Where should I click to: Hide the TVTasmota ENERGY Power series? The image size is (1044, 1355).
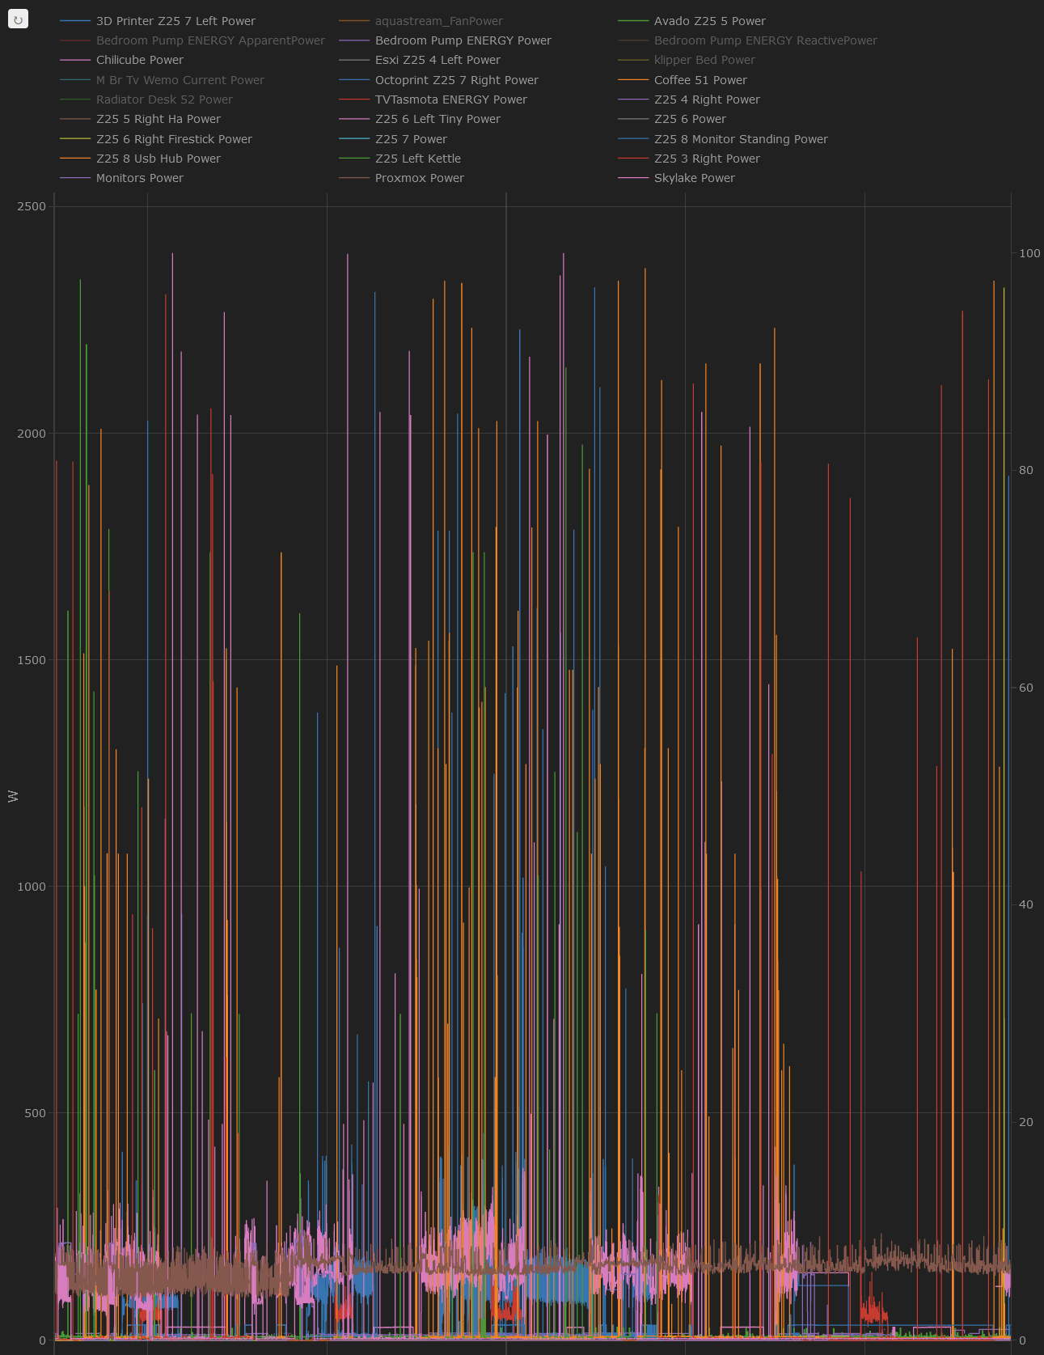click(x=450, y=100)
